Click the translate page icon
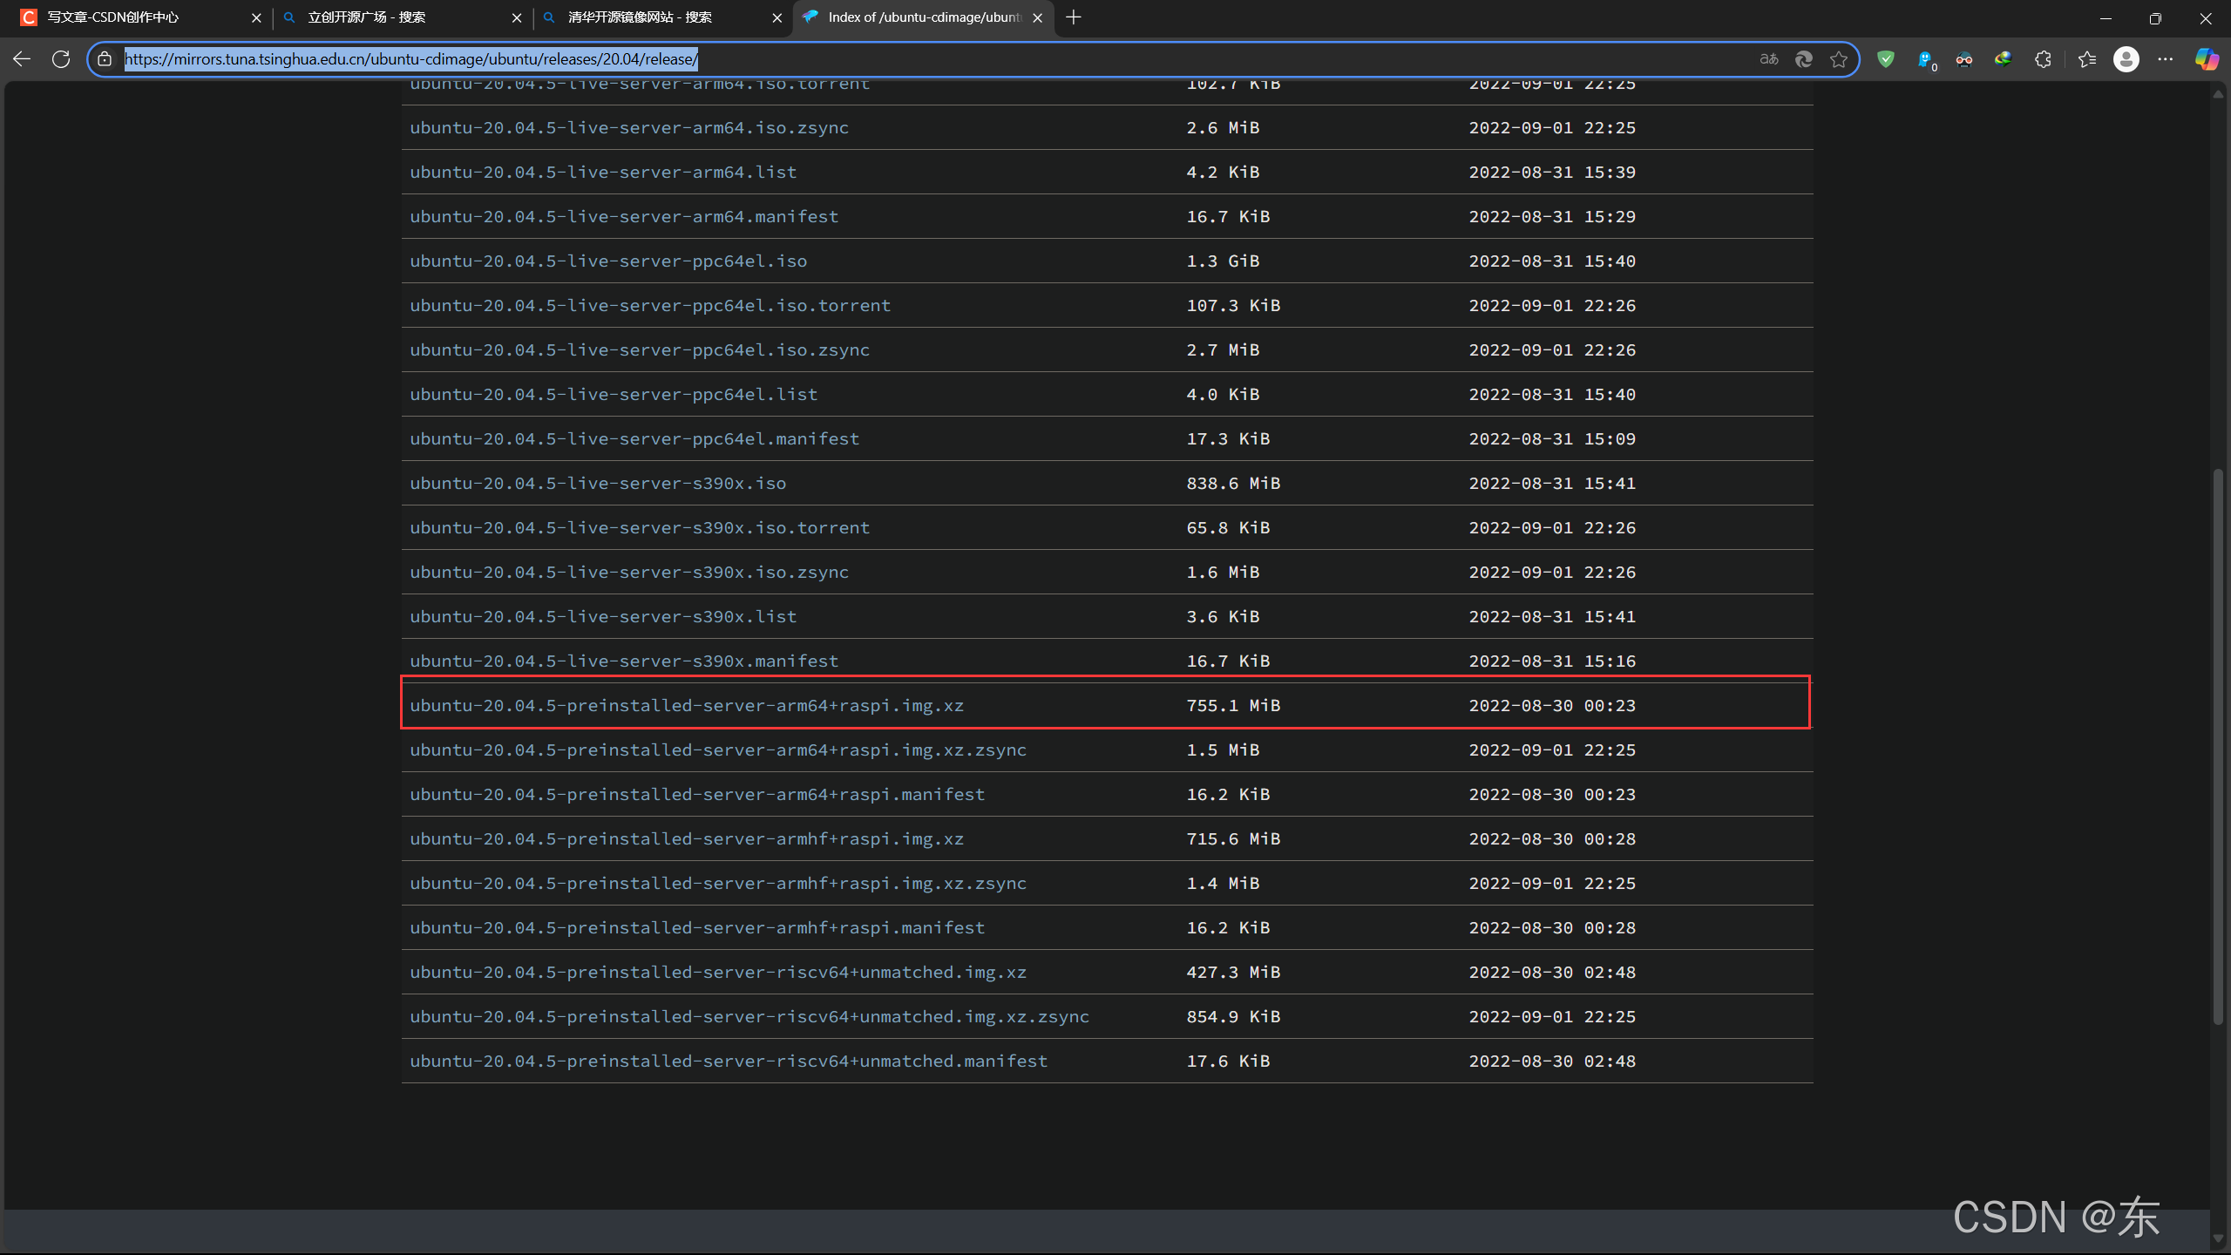 pyautogui.click(x=1768, y=59)
